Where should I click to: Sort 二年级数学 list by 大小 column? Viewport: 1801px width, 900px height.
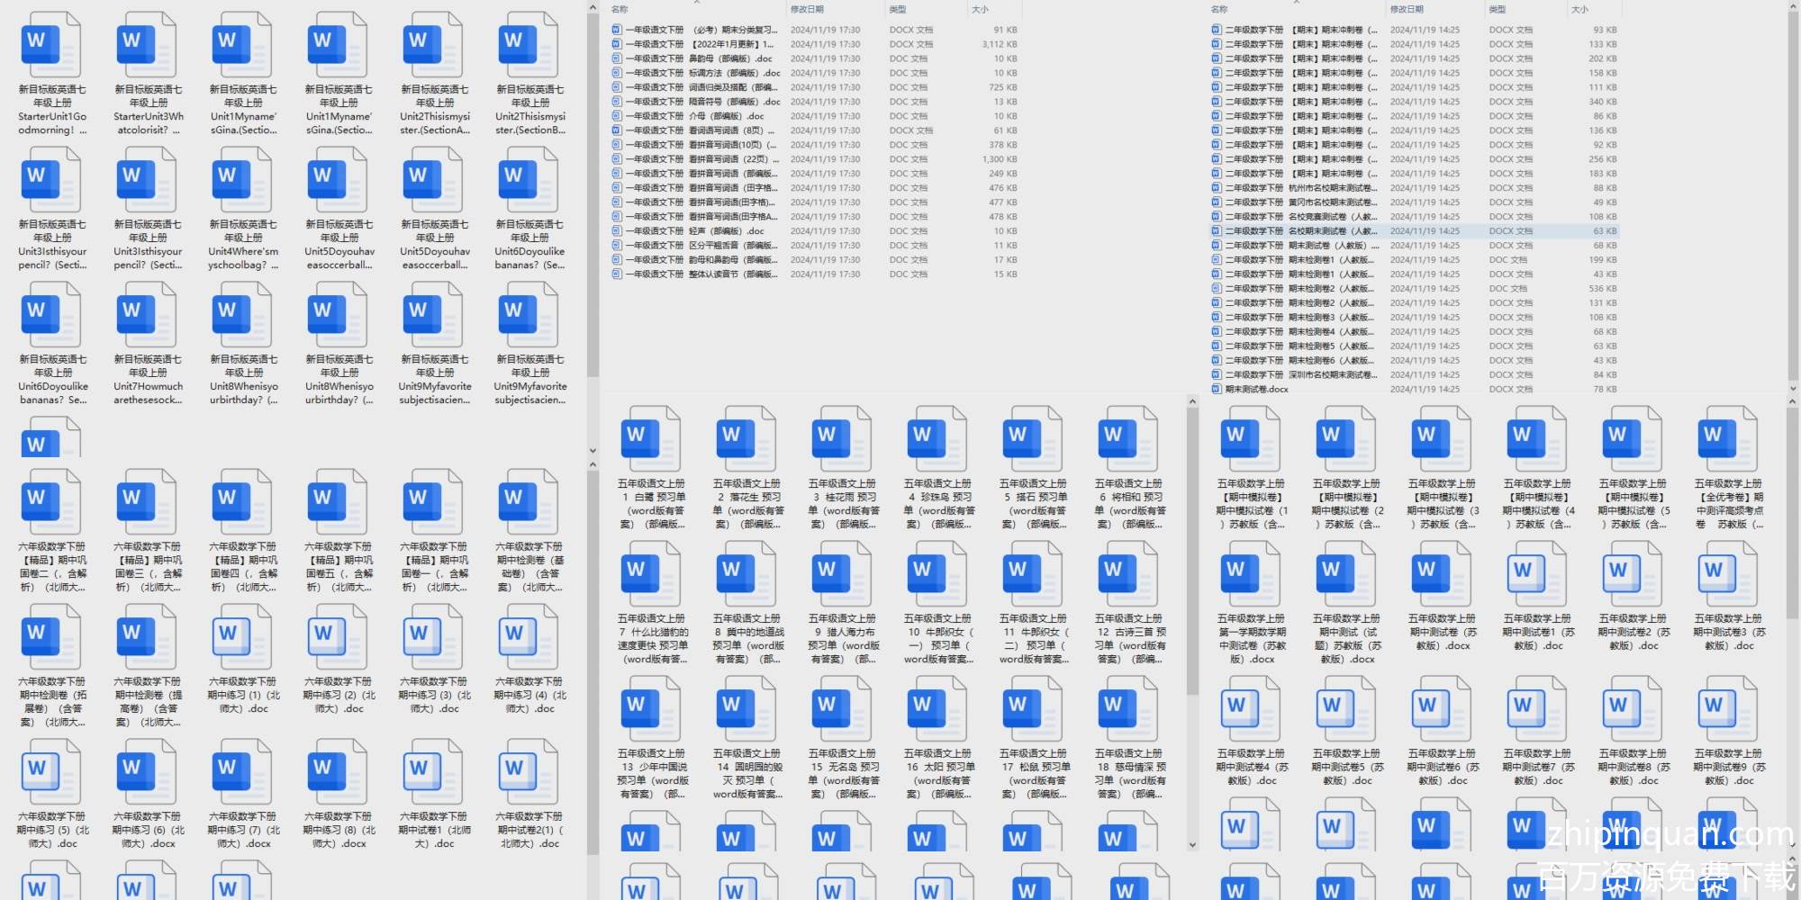pyautogui.click(x=1579, y=9)
